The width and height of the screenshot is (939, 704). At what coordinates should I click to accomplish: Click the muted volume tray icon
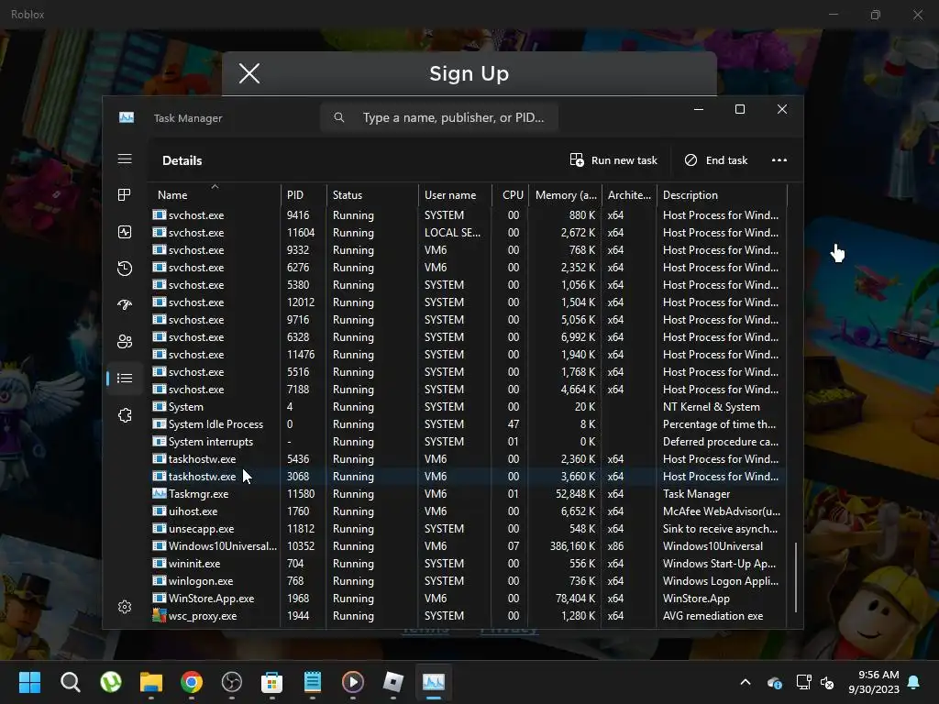point(827,682)
